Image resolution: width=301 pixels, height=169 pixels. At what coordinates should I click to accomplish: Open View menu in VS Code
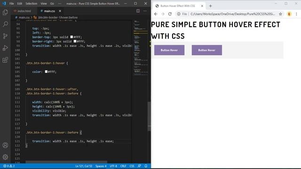click(x=44, y=3)
